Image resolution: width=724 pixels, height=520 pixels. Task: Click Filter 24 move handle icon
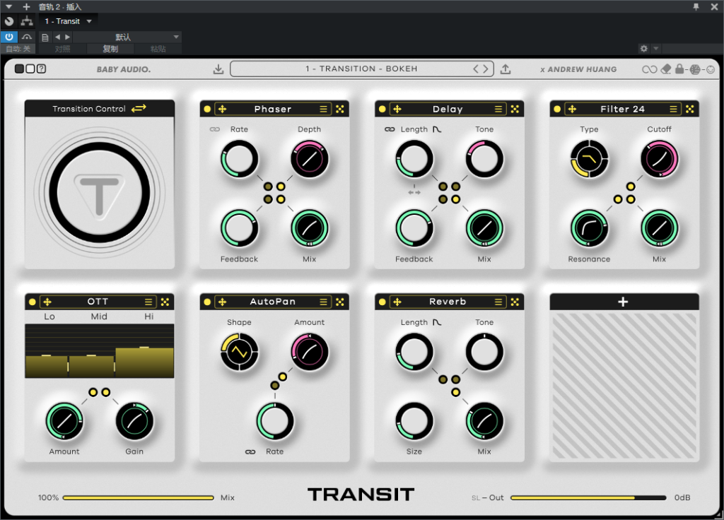pyautogui.click(x=573, y=109)
